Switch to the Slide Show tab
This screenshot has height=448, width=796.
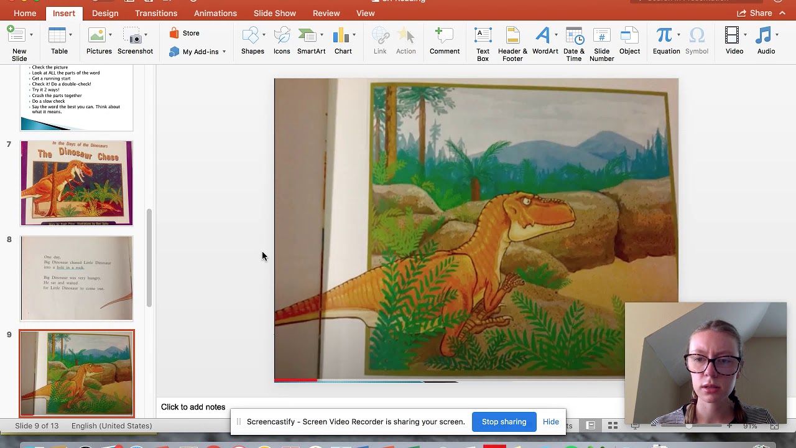[x=275, y=13]
